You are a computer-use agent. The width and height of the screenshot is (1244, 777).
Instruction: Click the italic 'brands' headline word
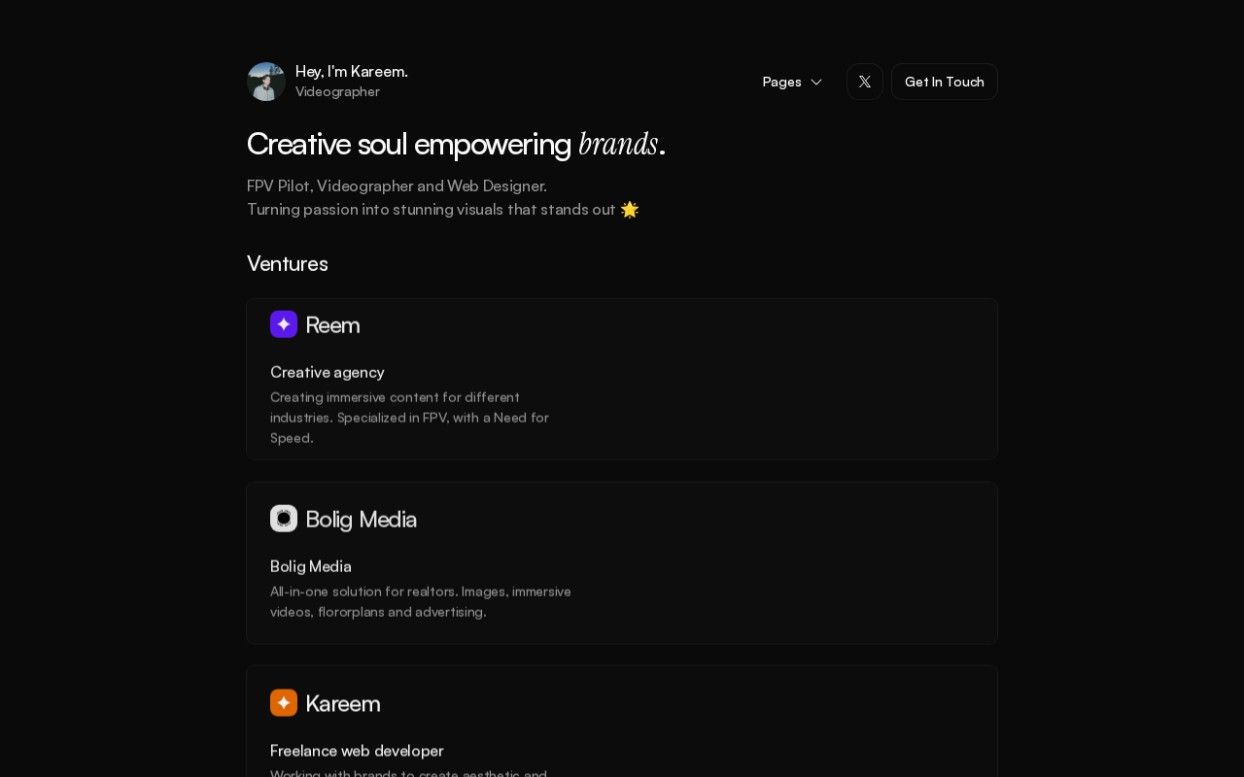(x=618, y=144)
